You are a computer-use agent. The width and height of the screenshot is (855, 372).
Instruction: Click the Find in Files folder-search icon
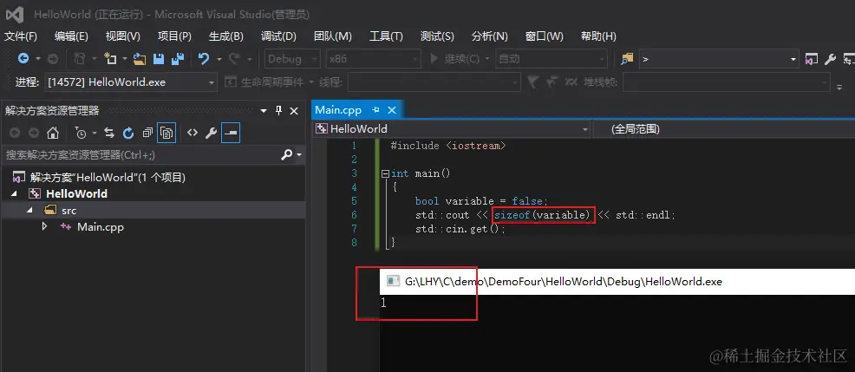tap(627, 59)
